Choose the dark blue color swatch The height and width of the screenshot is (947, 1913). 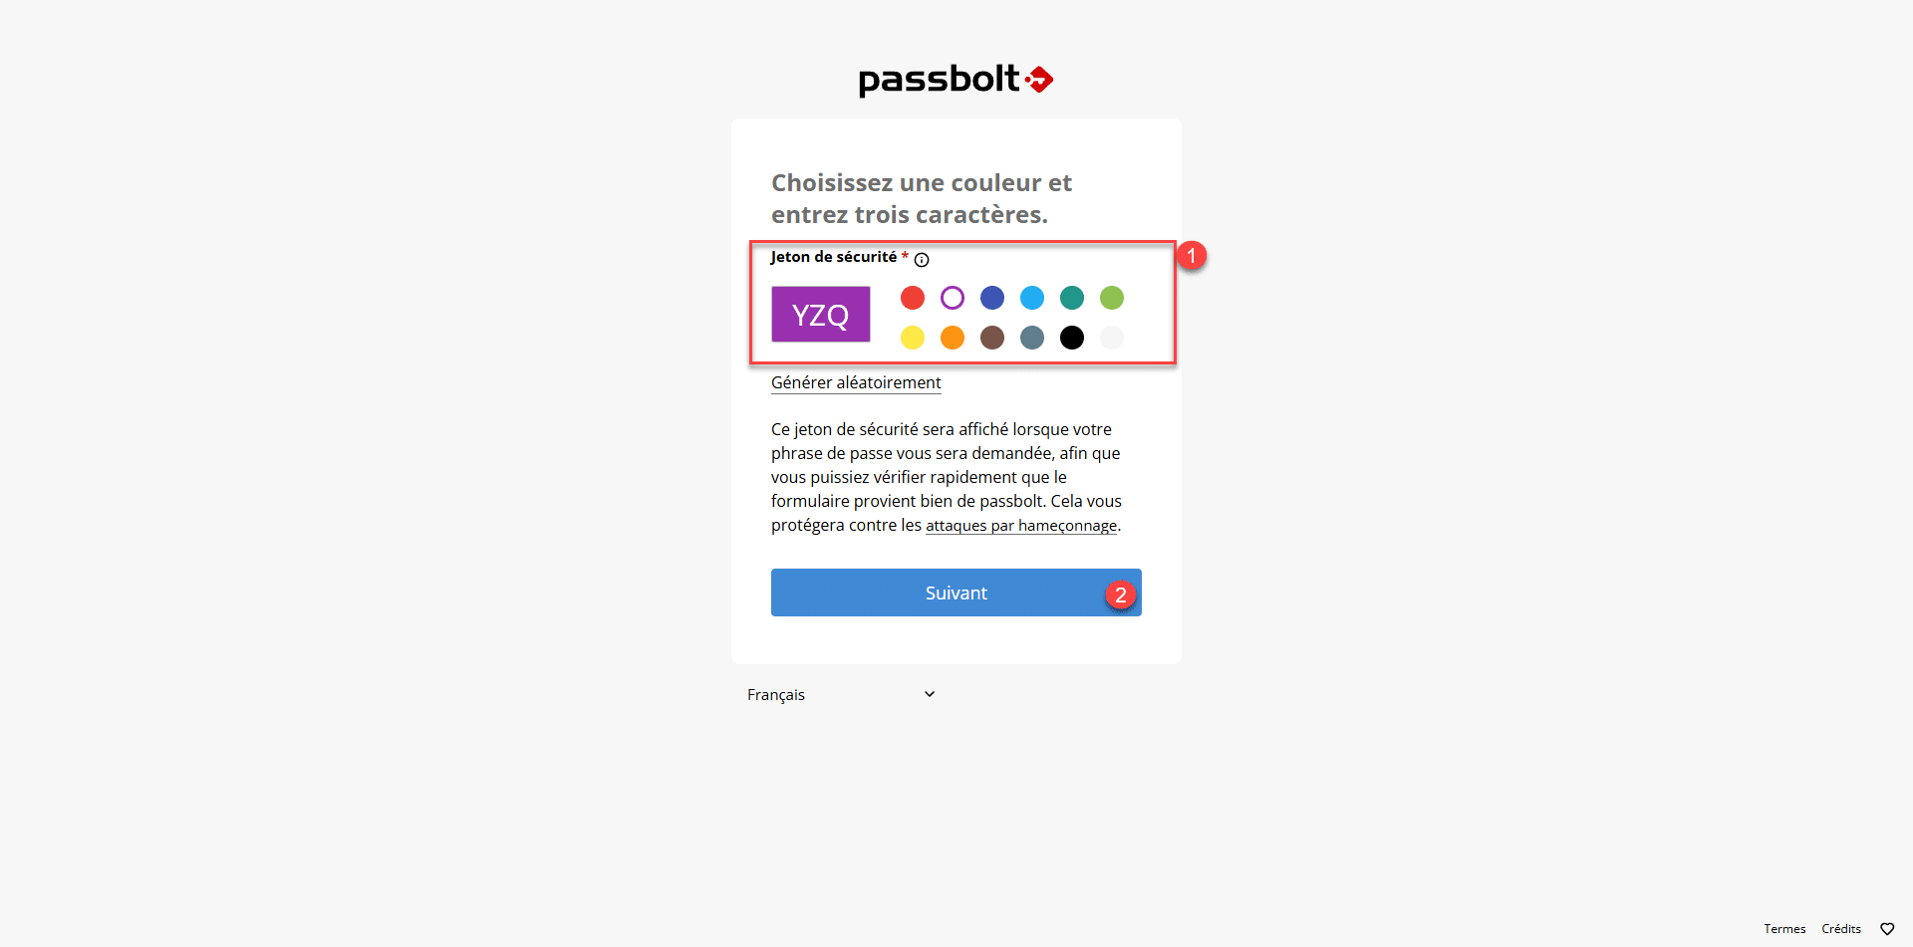(x=992, y=298)
